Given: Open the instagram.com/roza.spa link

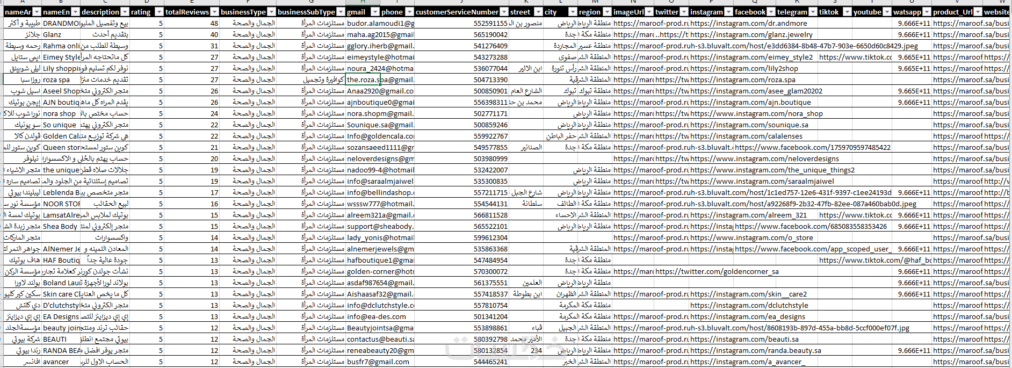Looking at the screenshot, I should click(x=743, y=80).
